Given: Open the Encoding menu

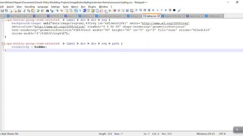Looking at the screenshot, I should [x=30, y=7].
